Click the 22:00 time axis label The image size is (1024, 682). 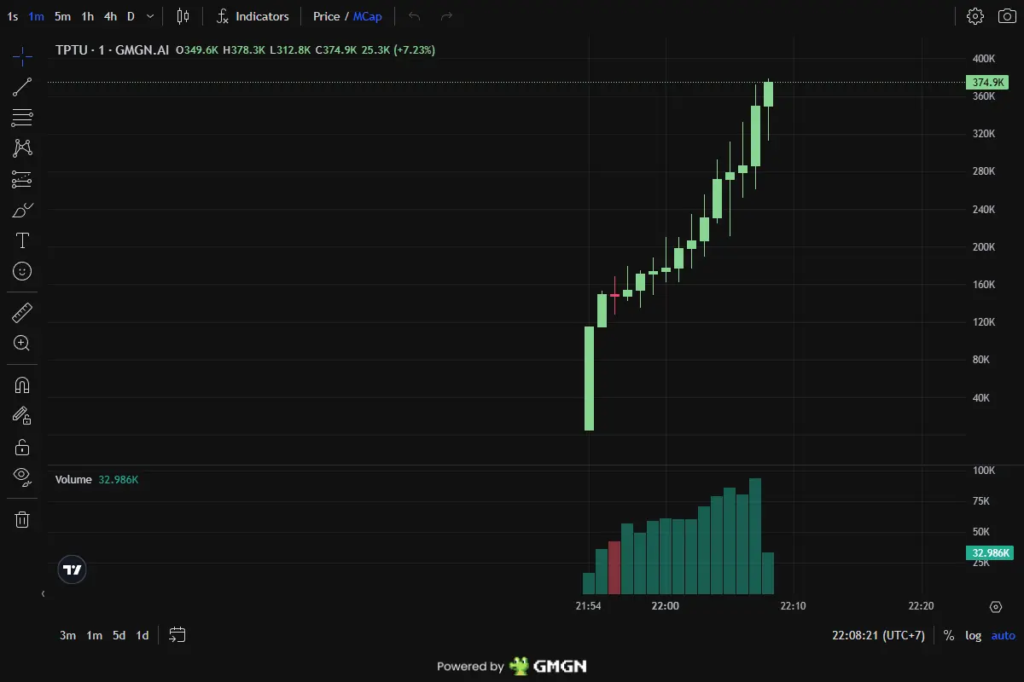(x=665, y=606)
